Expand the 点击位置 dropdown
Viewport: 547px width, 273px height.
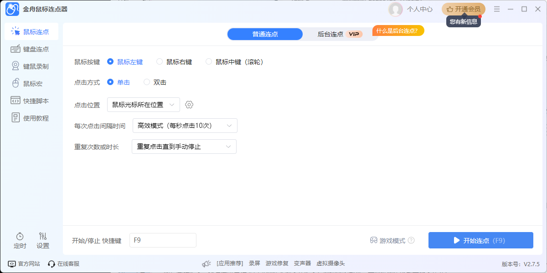tap(144, 104)
